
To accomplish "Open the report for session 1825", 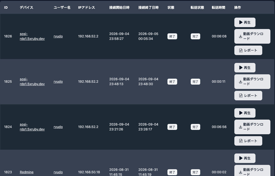I will (x=248, y=96).
